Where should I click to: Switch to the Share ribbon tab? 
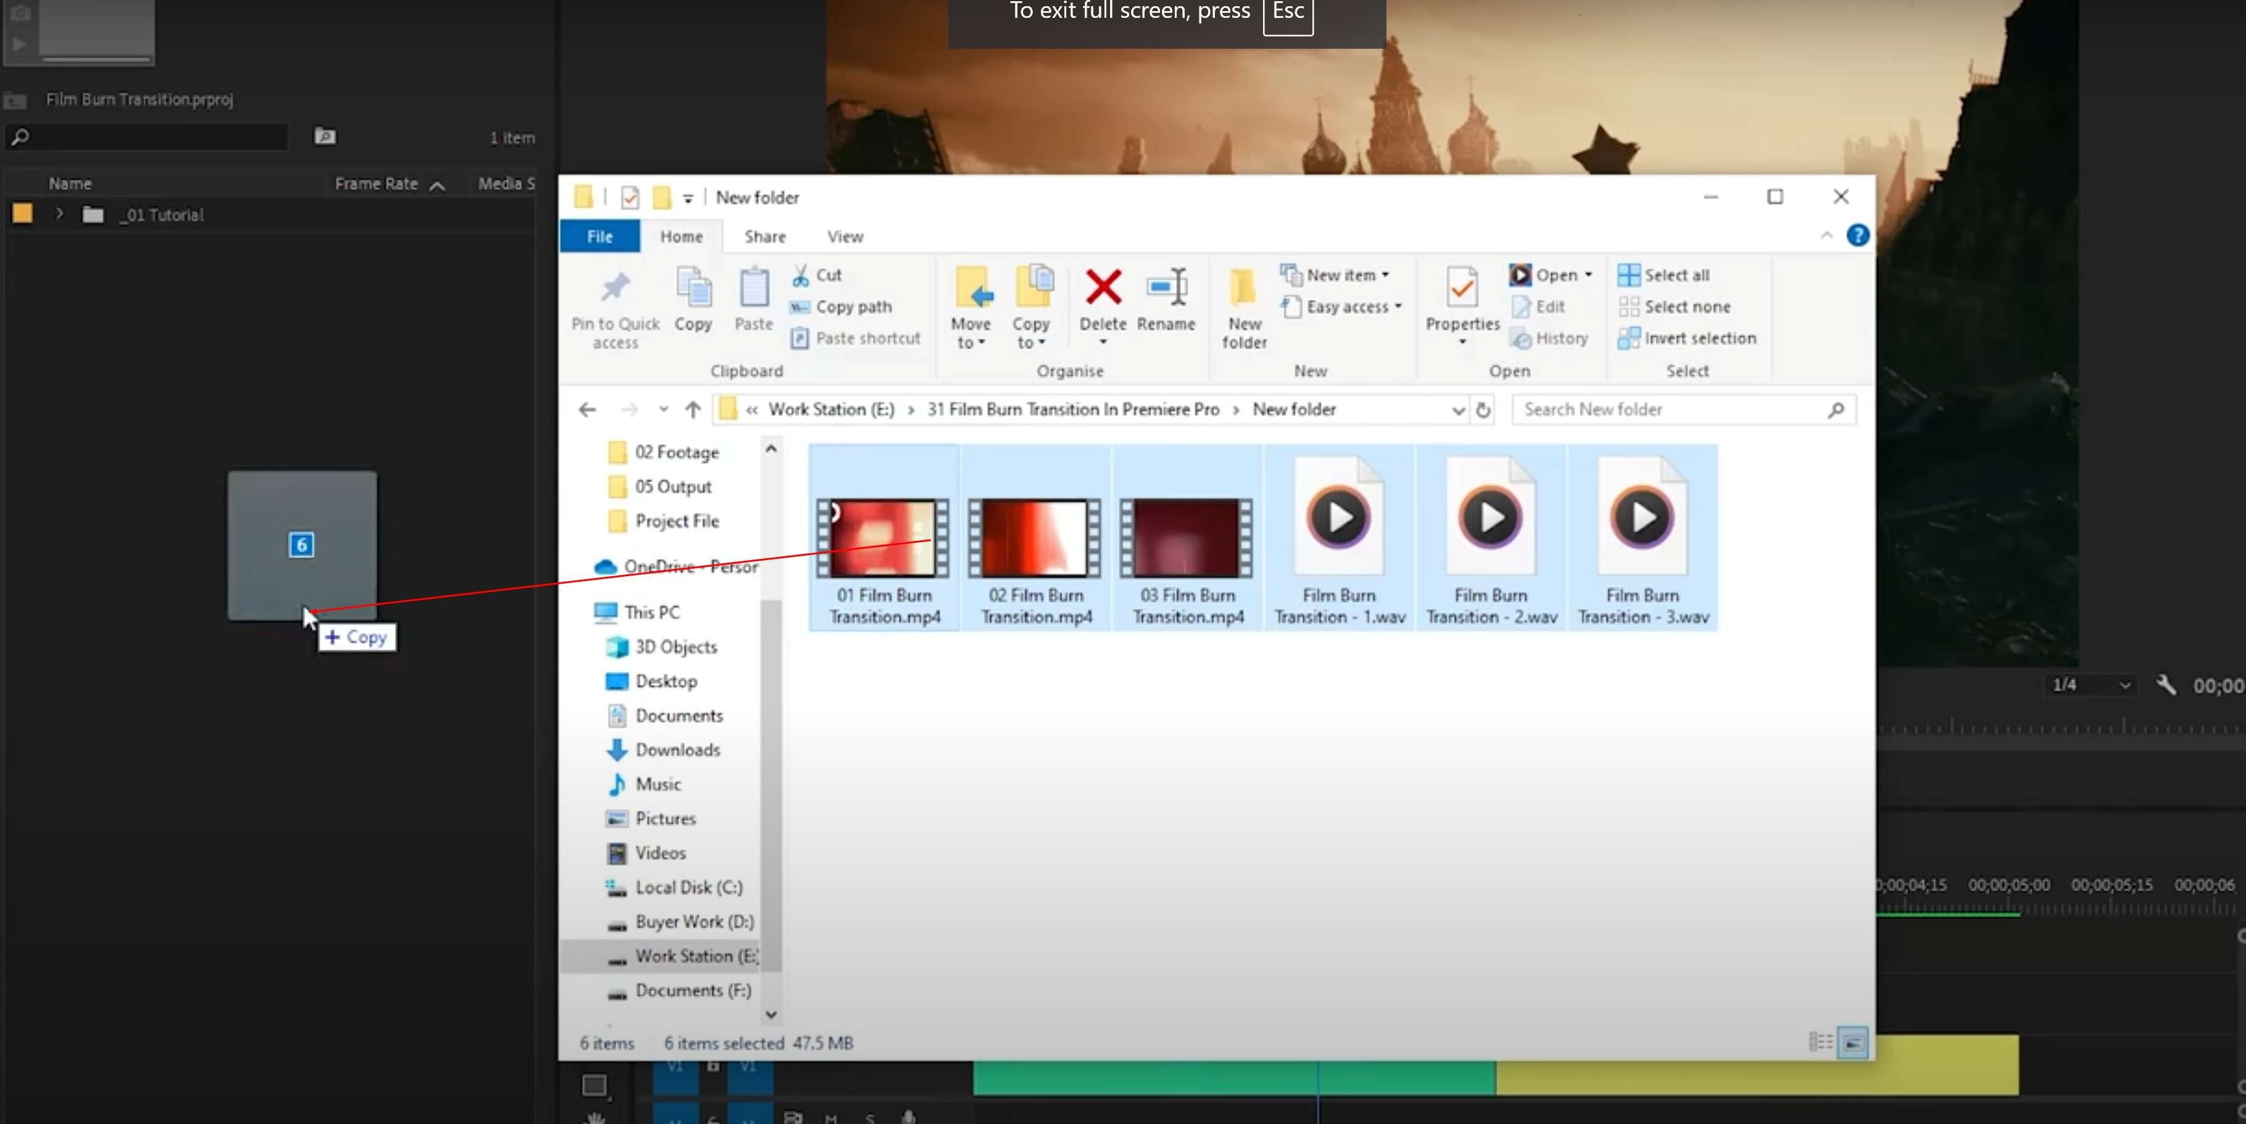tap(765, 236)
